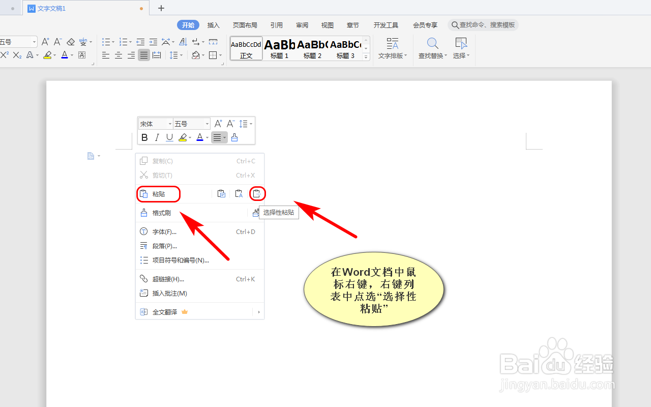This screenshot has width=651, height=407.
Task: Open 字体(F)... from the context menu
Action: pyautogui.click(x=200, y=231)
